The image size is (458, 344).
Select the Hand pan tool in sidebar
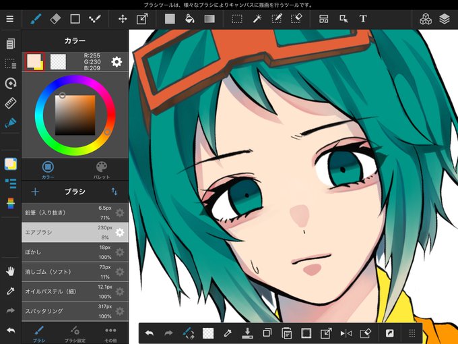click(x=11, y=271)
